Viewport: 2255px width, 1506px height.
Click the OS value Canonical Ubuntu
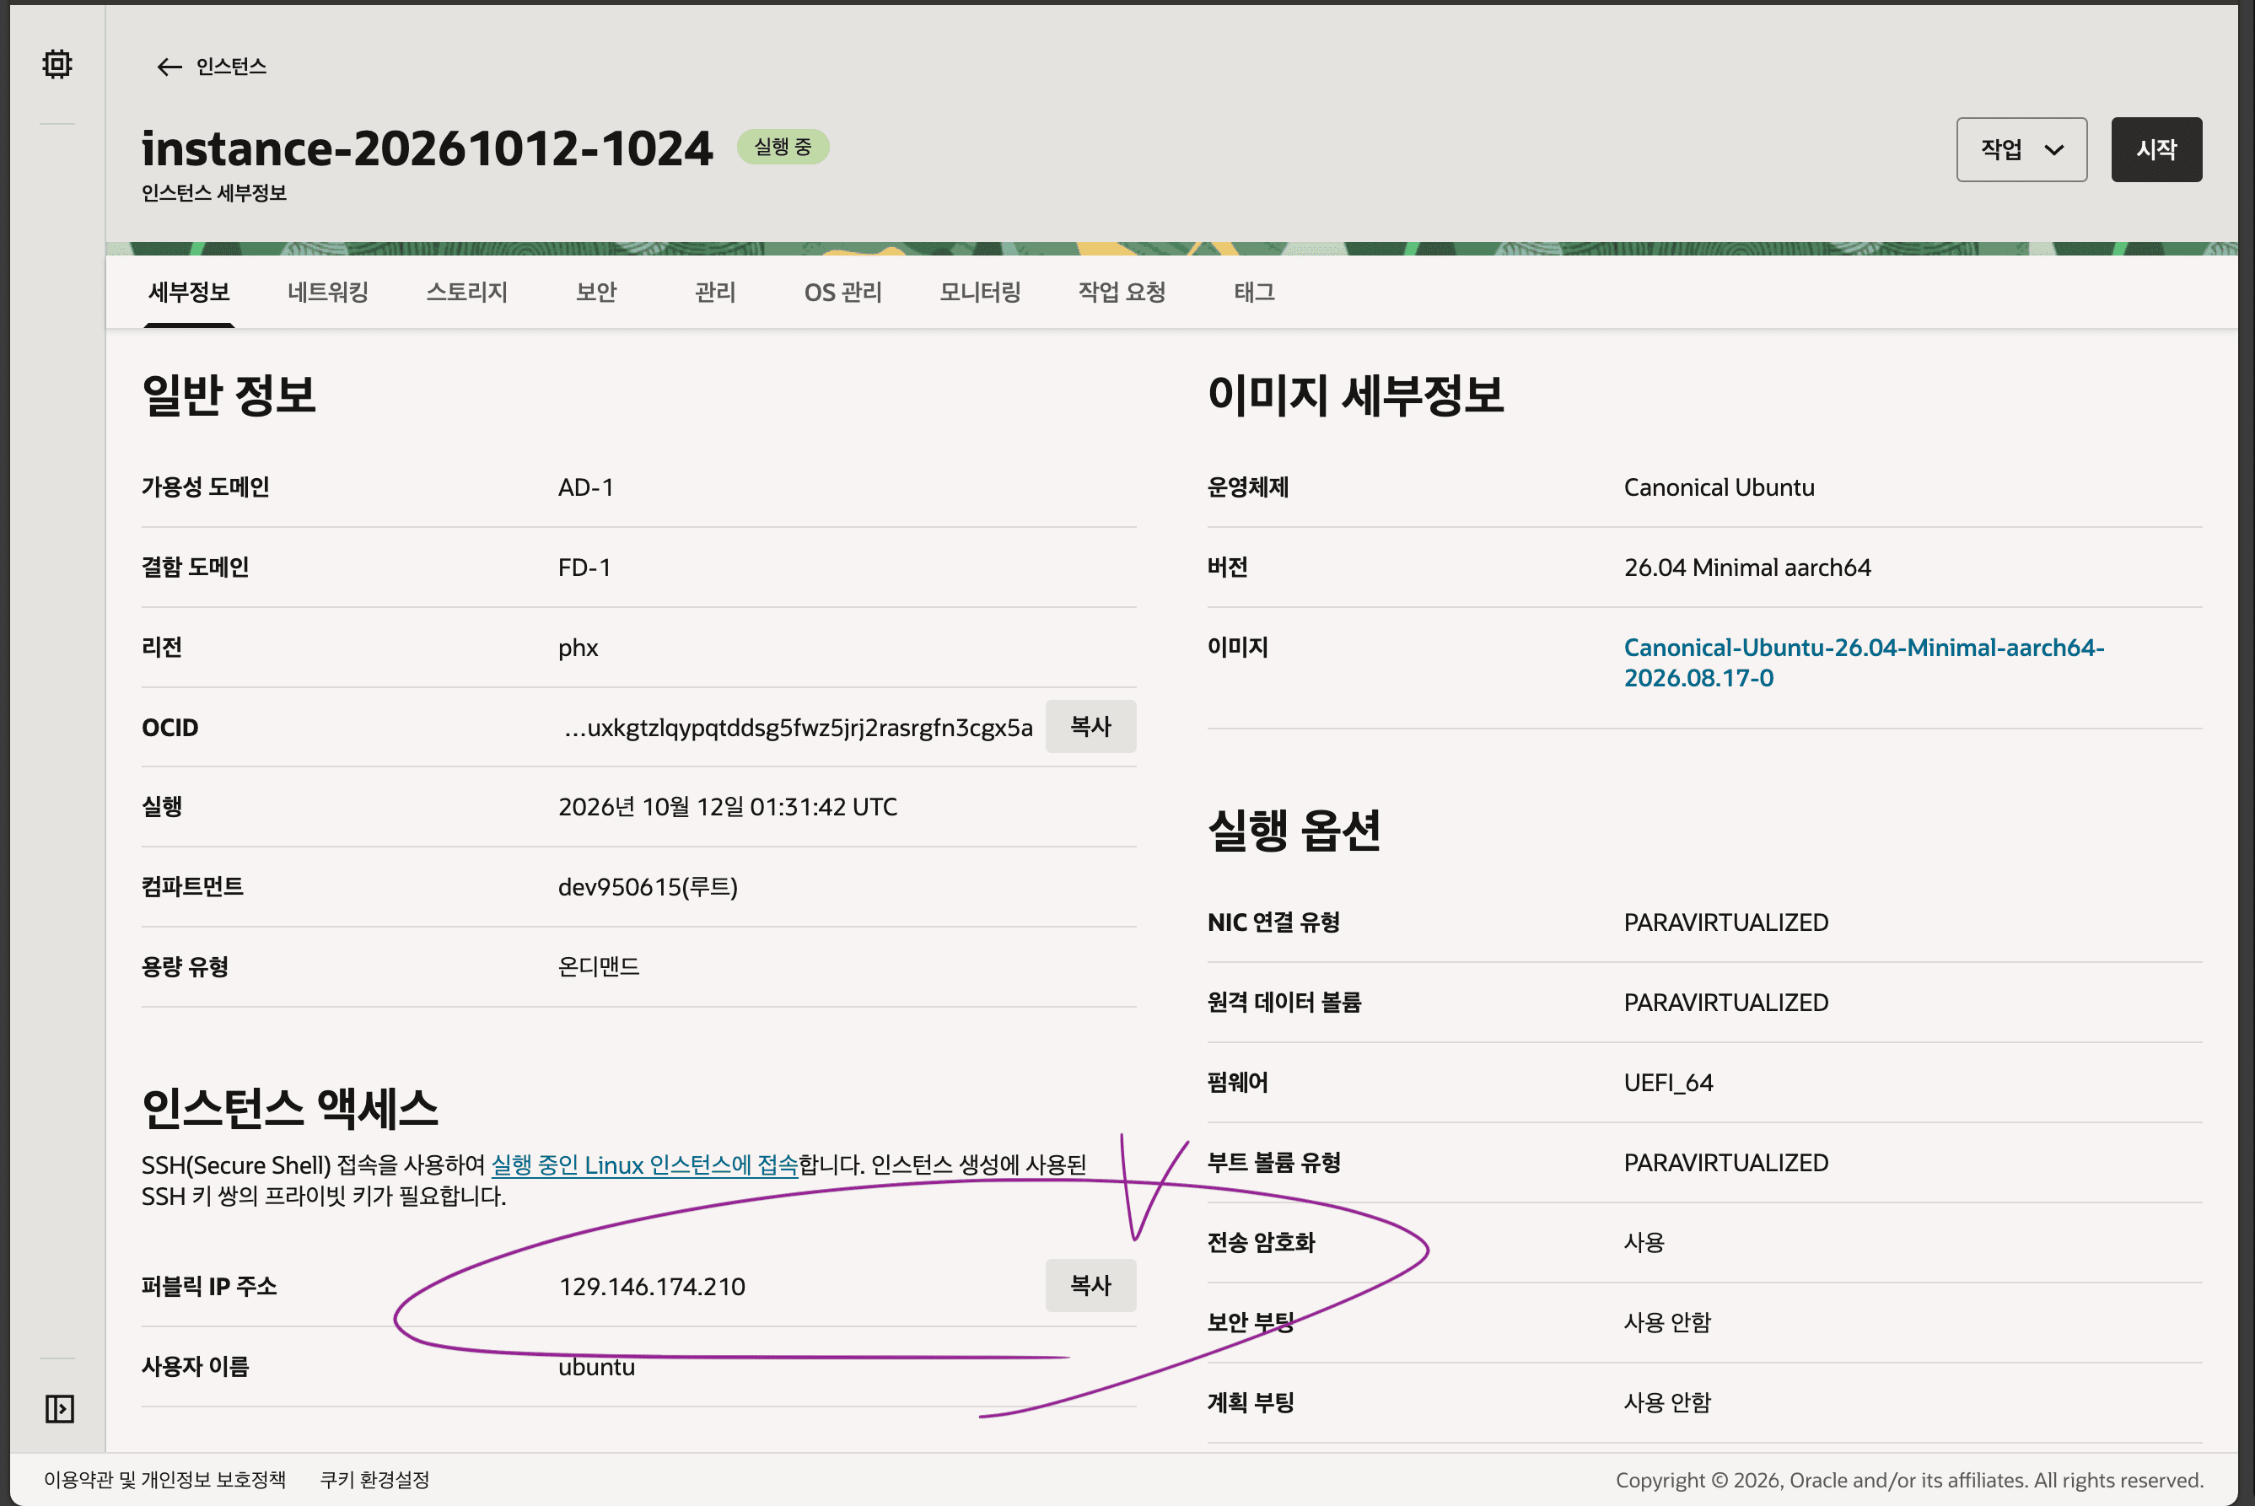1720,487
